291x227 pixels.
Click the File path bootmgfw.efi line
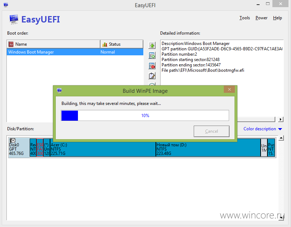(x=203, y=70)
